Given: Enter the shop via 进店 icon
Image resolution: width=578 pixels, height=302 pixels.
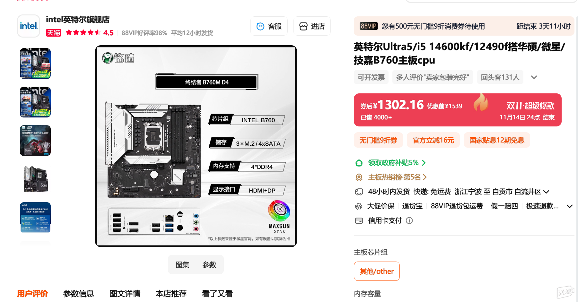Looking at the screenshot, I should [303, 26].
